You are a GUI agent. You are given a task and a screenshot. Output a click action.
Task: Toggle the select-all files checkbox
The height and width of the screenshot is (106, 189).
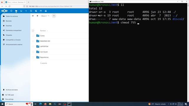pos(33,31)
